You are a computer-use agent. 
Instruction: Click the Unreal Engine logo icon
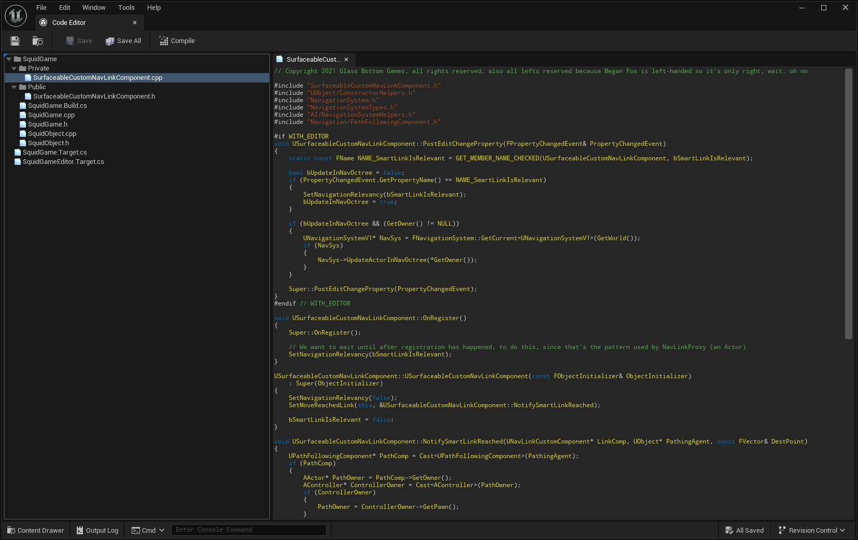[16, 16]
